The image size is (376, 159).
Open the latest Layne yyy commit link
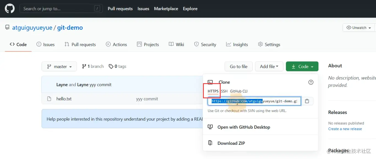tap(101, 85)
